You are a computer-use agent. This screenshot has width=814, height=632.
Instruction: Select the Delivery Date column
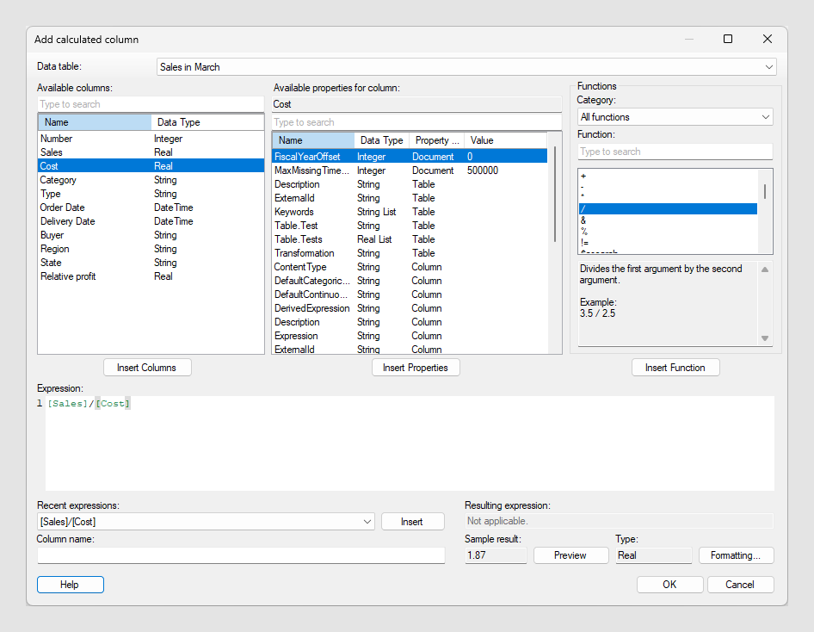pyautogui.click(x=151, y=221)
